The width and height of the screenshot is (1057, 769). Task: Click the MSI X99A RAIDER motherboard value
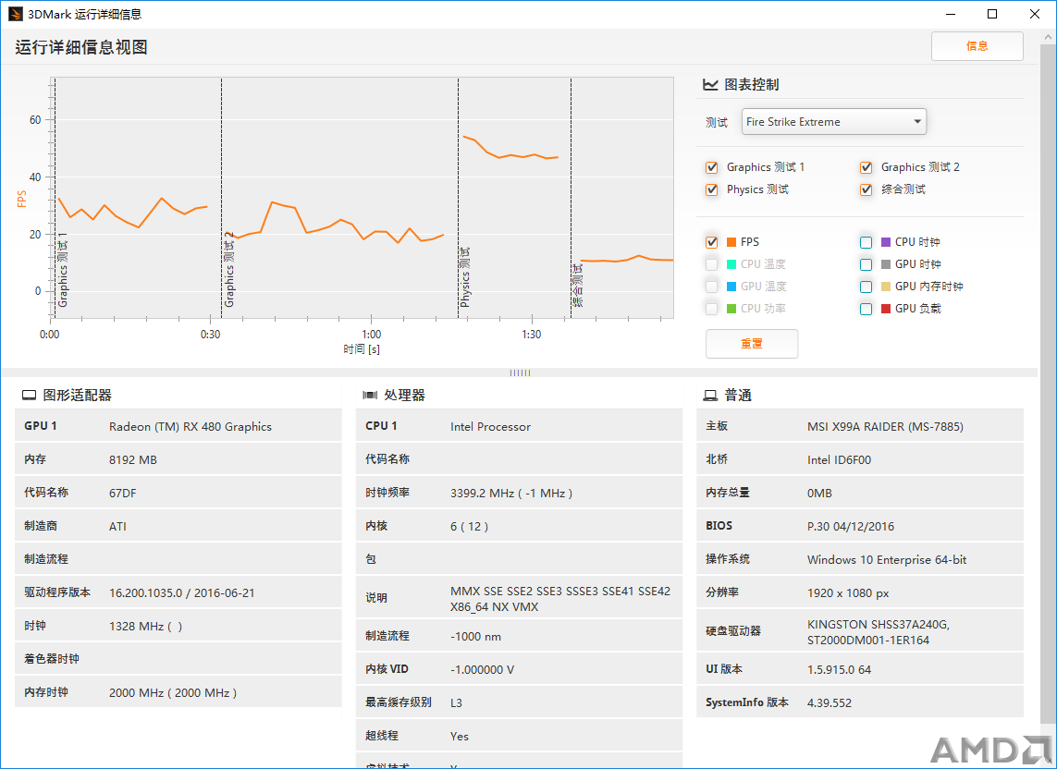[885, 427]
